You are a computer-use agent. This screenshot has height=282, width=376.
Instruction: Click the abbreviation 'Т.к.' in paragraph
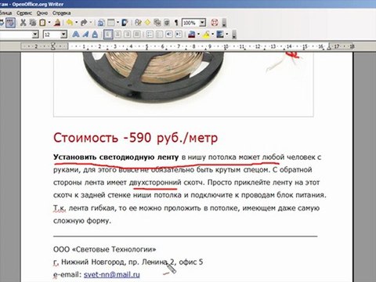60,208
